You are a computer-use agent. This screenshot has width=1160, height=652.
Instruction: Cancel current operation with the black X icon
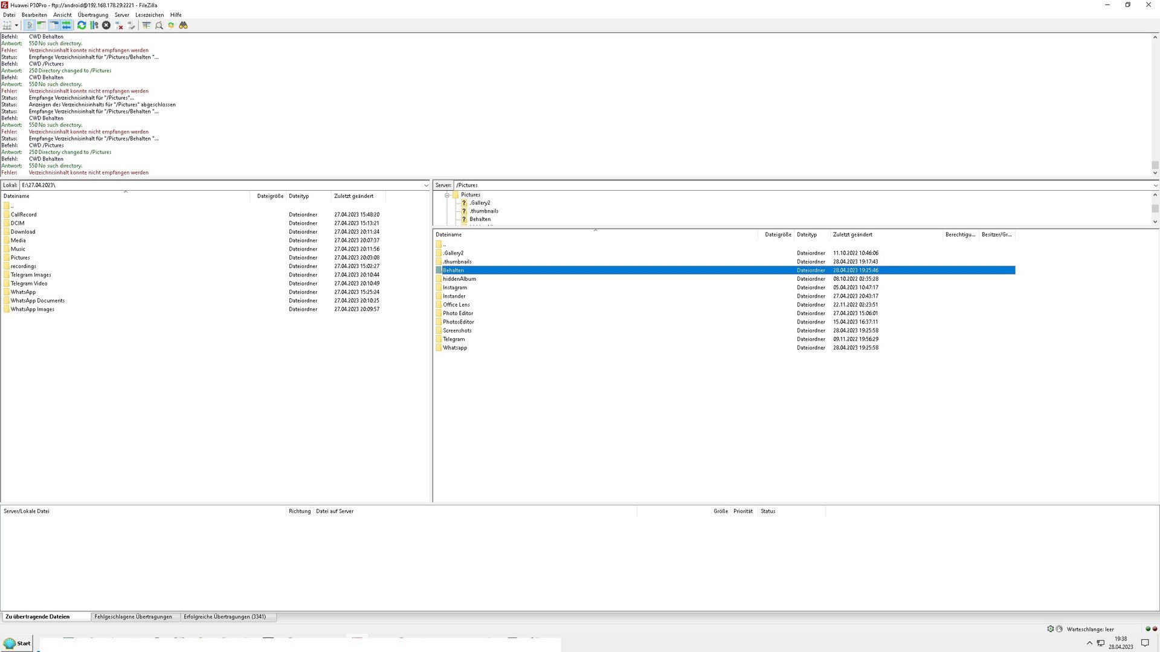tap(106, 25)
